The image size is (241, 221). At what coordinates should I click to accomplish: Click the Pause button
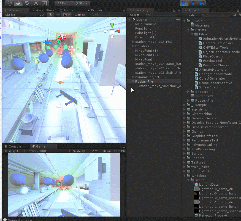(x=193, y=3)
